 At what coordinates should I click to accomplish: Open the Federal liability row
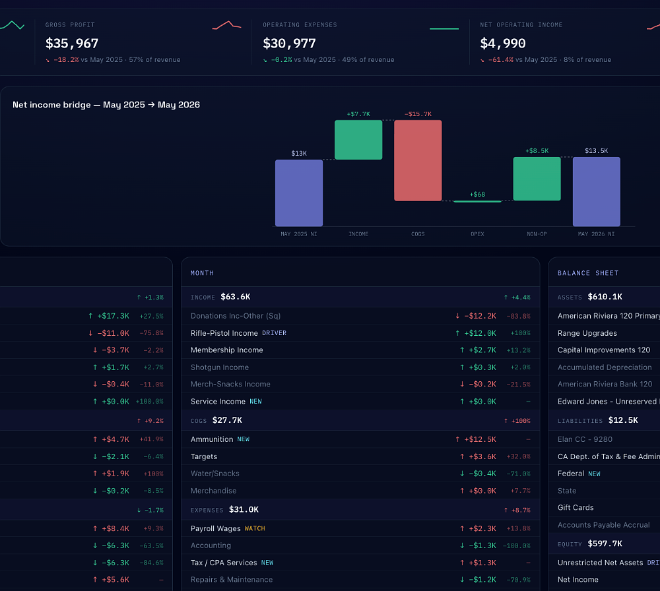pyautogui.click(x=604, y=474)
